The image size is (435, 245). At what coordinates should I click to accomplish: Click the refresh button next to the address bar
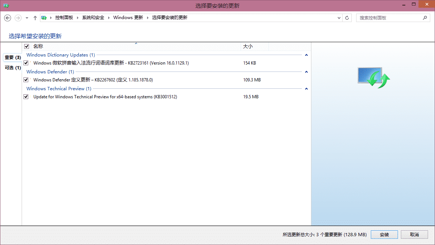(x=347, y=18)
